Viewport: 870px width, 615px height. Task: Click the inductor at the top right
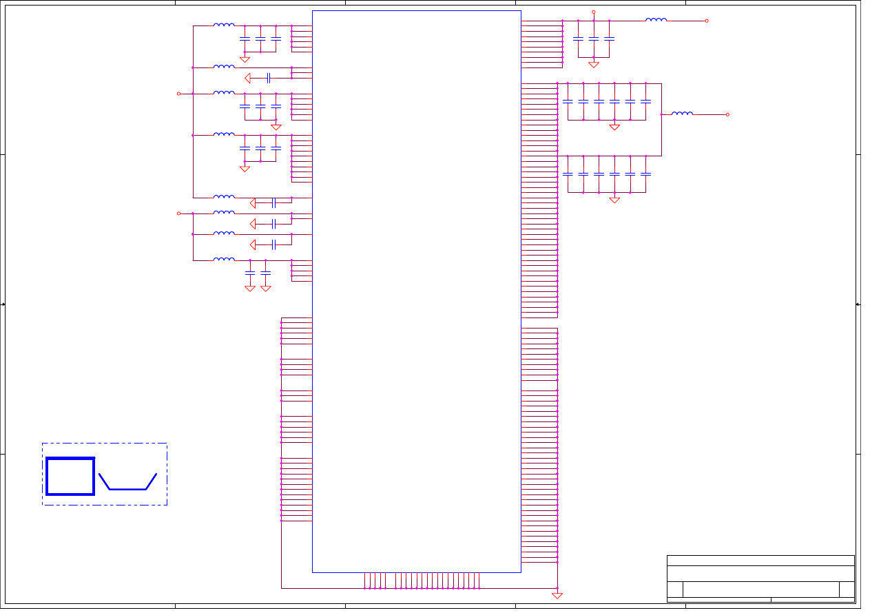pyautogui.click(x=656, y=20)
